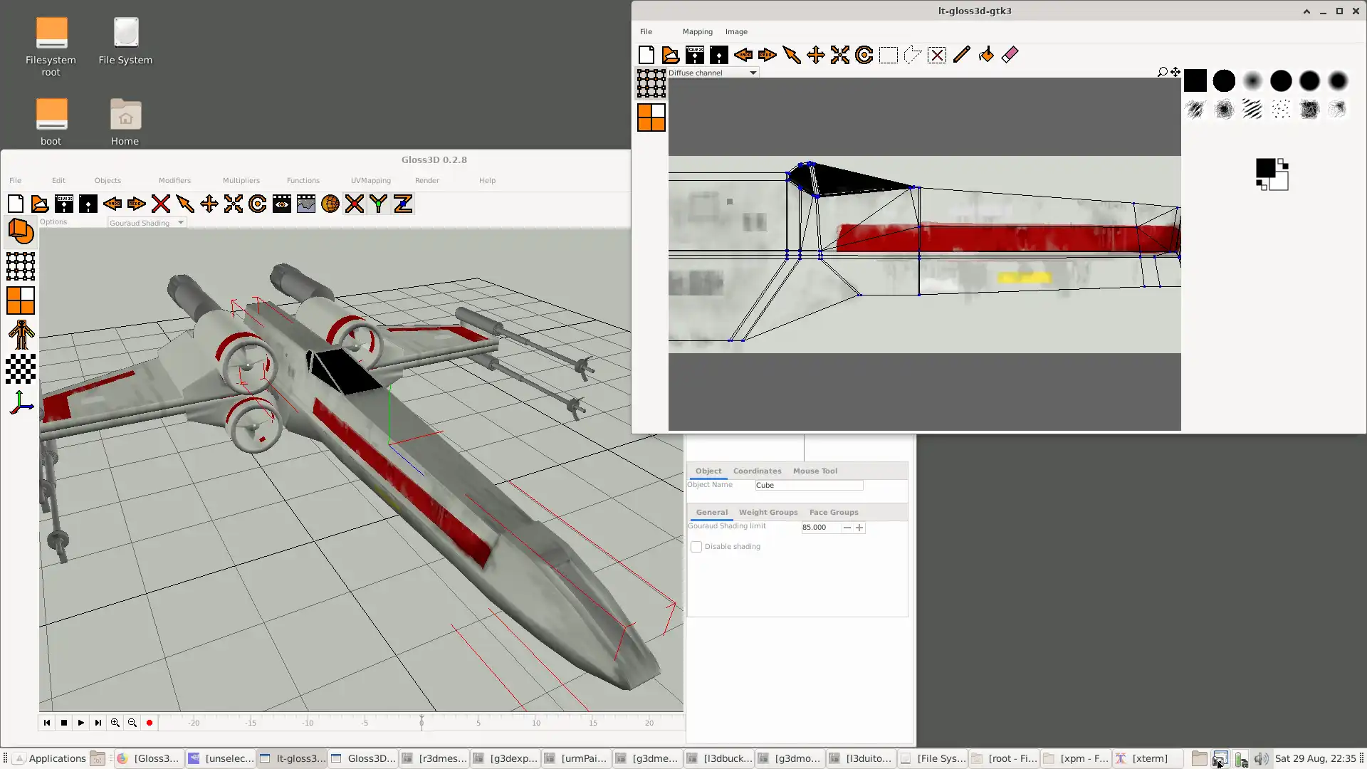
Task: Select the face selection mode icon
Action: [x=21, y=300]
